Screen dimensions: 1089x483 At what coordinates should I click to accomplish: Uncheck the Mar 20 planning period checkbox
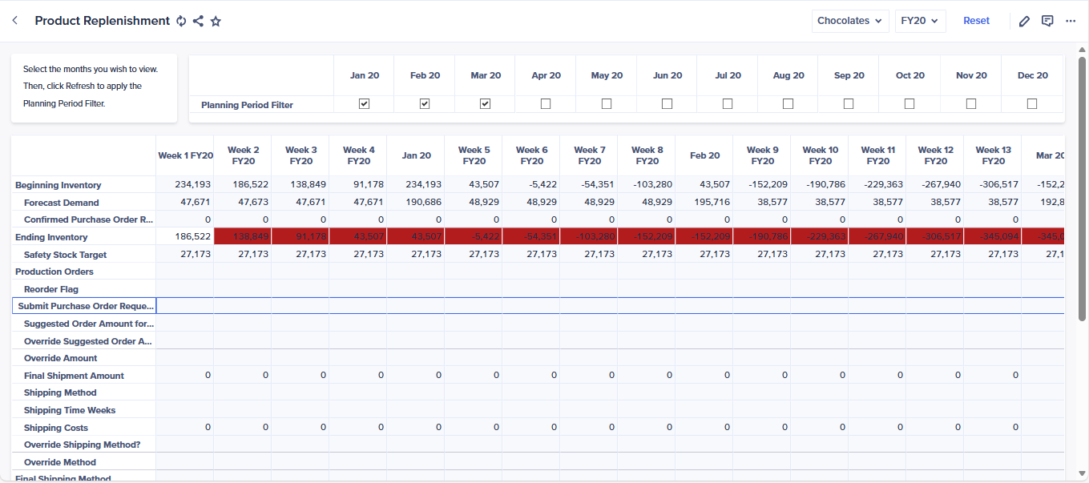pyautogui.click(x=485, y=104)
